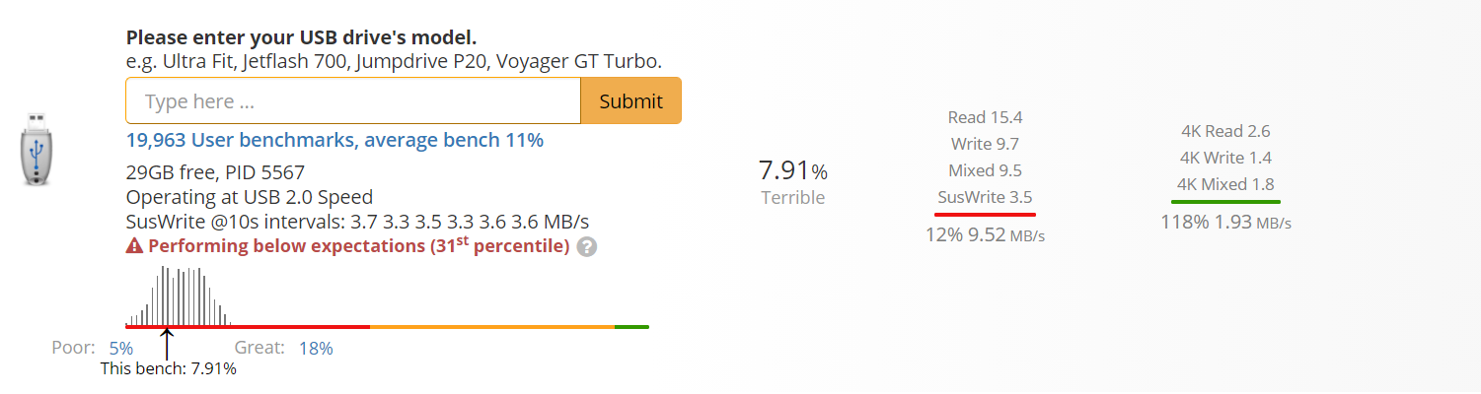Click the Poor 5% value link

pos(120,348)
